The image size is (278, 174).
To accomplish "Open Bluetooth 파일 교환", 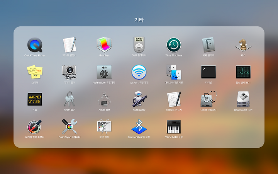I will point(139,126).
